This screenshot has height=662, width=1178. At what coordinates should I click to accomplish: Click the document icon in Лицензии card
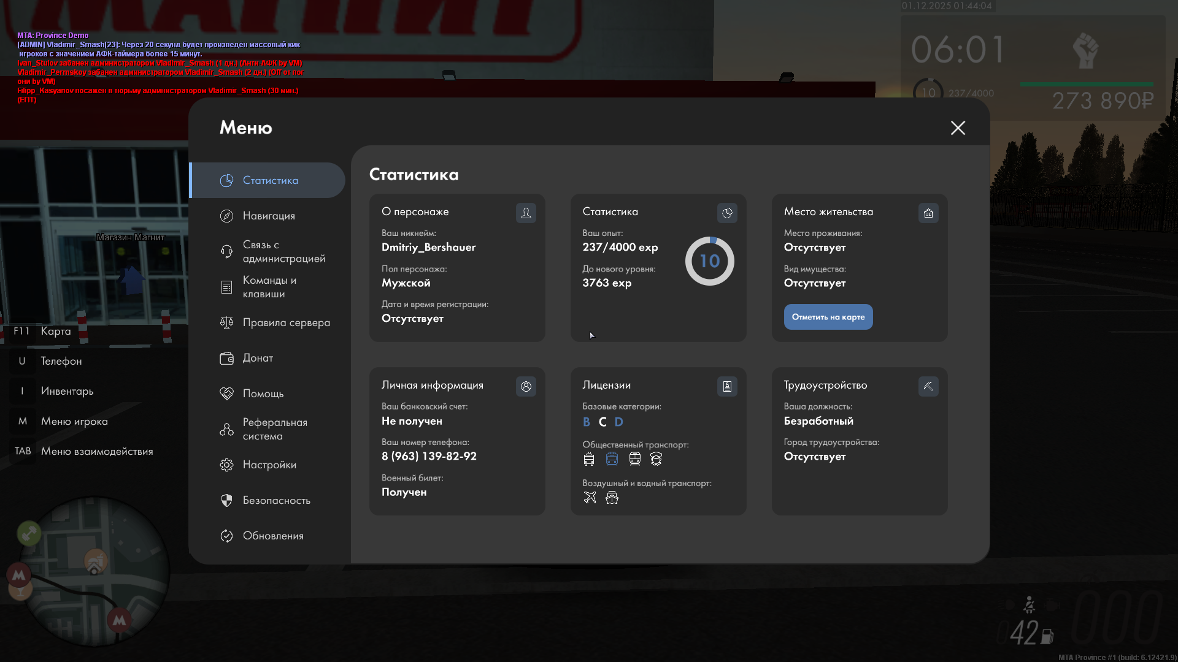click(727, 386)
